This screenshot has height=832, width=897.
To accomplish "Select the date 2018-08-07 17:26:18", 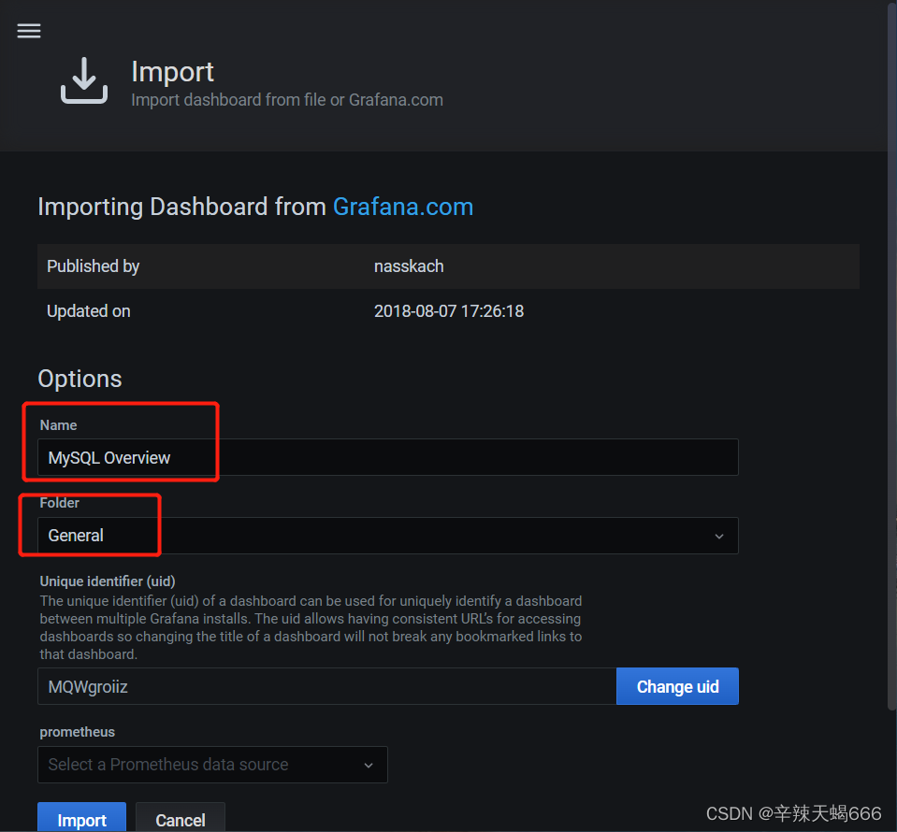I will click(x=449, y=311).
